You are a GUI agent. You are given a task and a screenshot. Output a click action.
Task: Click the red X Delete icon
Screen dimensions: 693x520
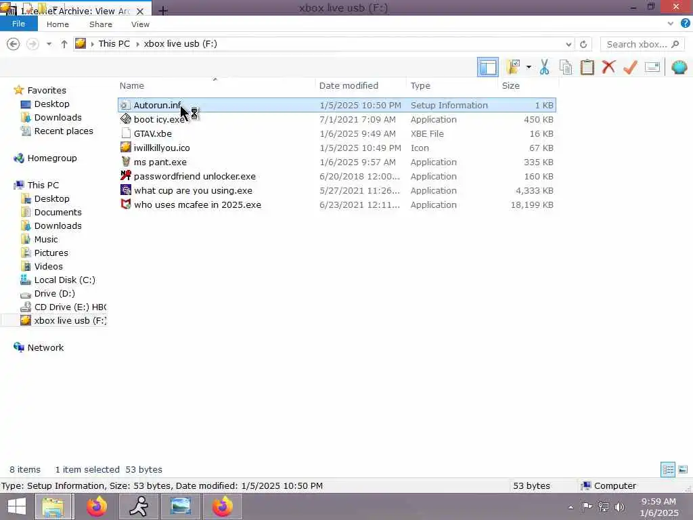click(x=608, y=67)
